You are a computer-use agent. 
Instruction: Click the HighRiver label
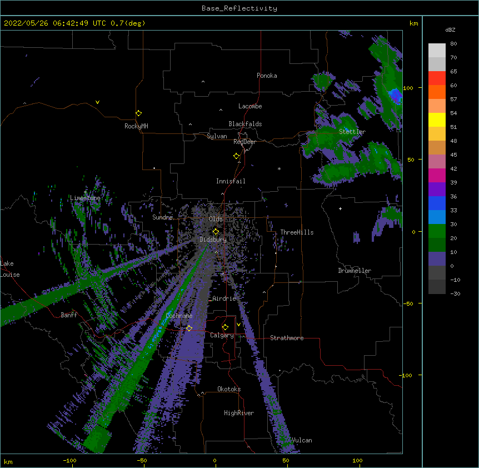(x=239, y=413)
